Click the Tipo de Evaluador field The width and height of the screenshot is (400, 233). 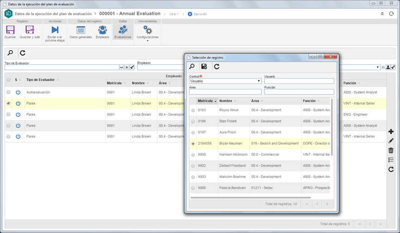tap(62, 67)
